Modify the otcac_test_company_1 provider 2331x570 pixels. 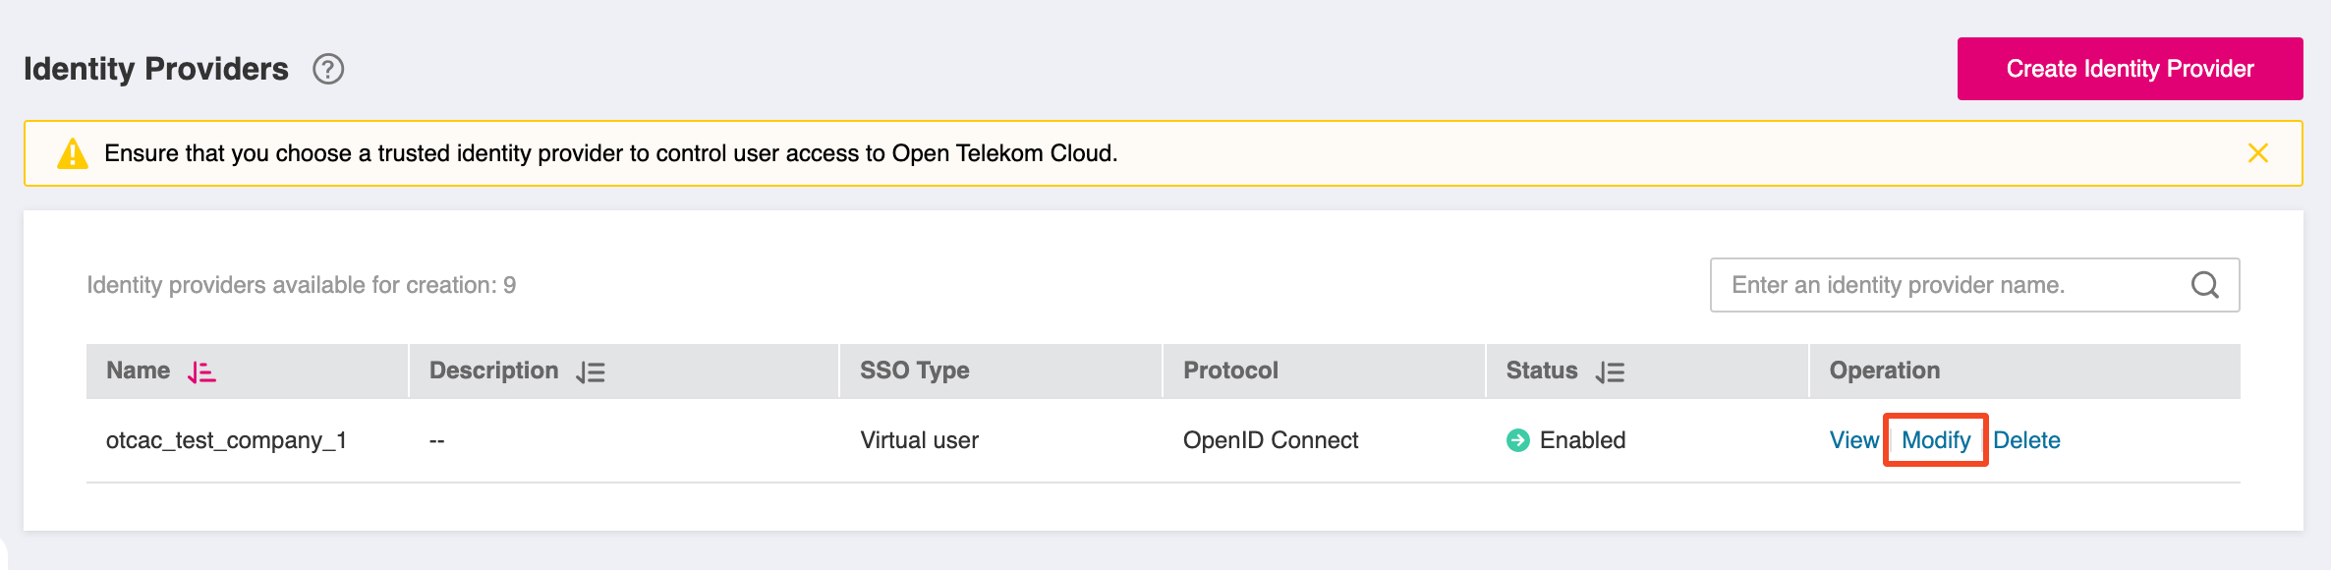point(1936,440)
